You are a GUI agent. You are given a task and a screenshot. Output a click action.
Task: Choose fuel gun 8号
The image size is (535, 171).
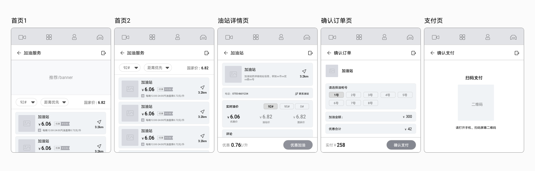[370, 103]
